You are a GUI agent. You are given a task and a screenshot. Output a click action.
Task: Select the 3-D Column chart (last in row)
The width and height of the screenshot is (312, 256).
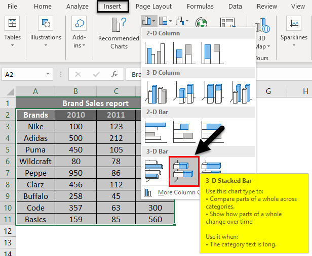click(242, 92)
